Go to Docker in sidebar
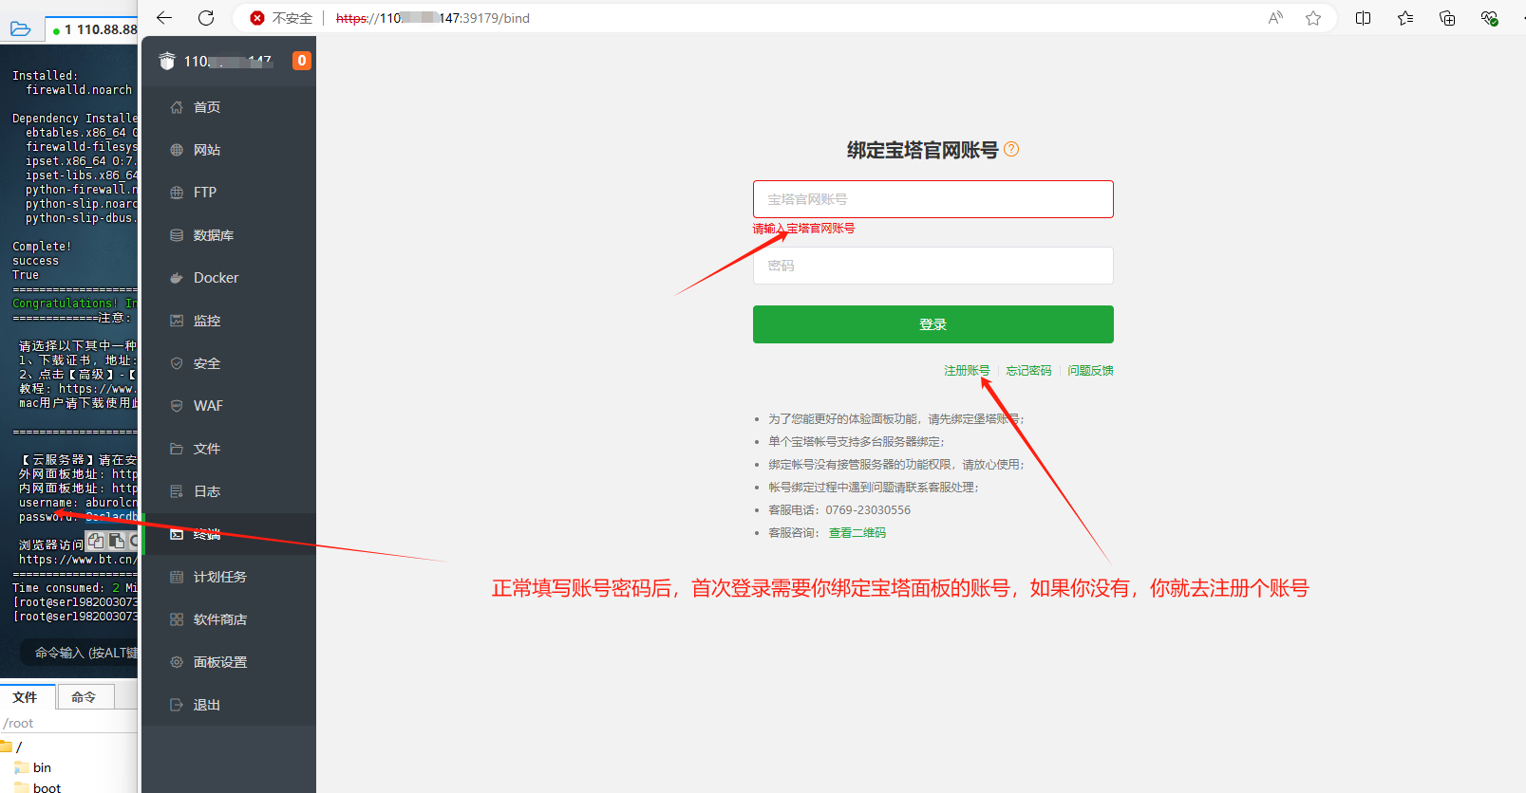 (216, 278)
